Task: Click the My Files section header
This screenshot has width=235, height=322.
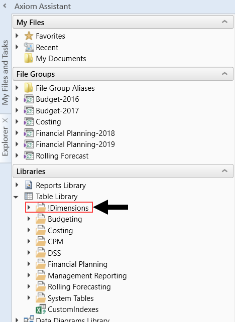Action: tap(123, 22)
